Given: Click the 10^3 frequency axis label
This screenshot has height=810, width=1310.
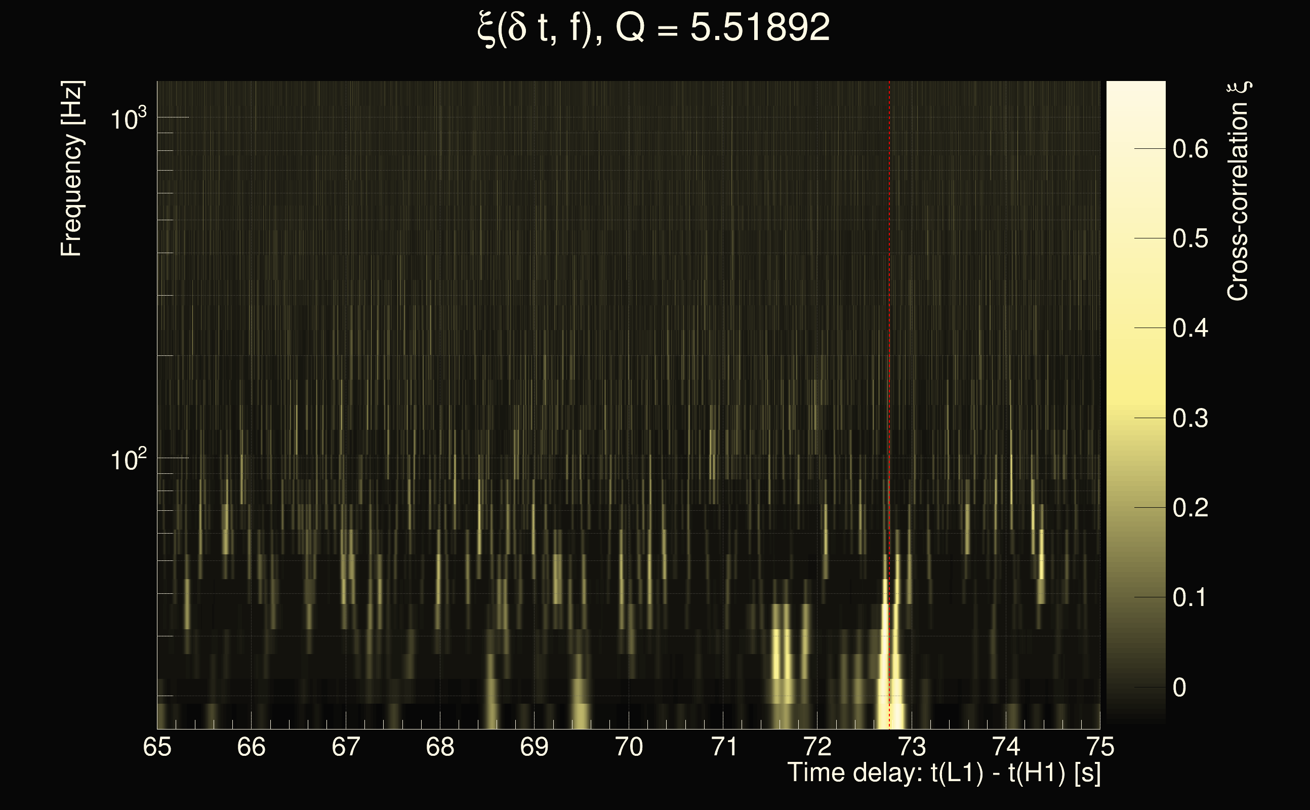Looking at the screenshot, I should (128, 118).
